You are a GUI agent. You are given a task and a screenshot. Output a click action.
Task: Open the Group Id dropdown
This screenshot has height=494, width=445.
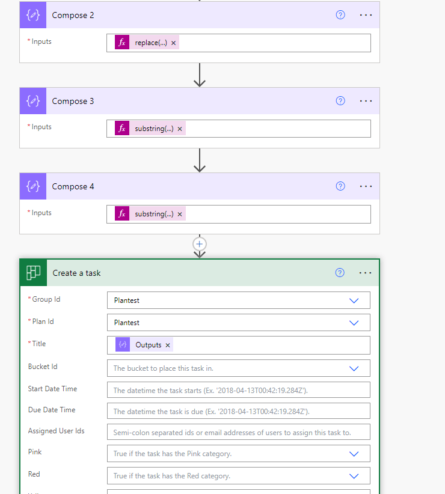tap(354, 300)
